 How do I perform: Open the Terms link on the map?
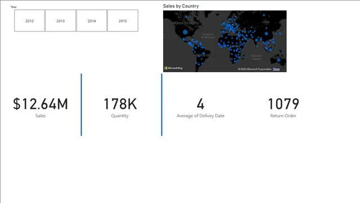point(276,69)
